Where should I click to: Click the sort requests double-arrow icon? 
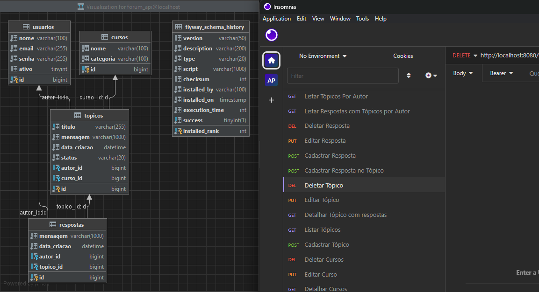(x=409, y=75)
